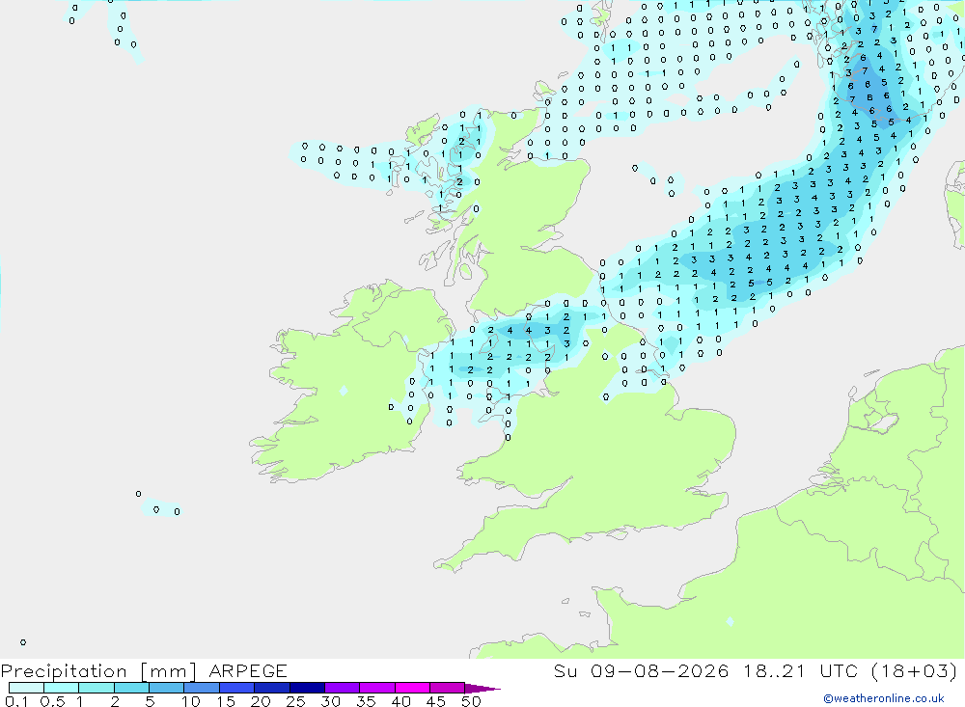Click the 40–45 mm magenta legend swatch
The width and height of the screenshot is (965, 707).
click(412, 688)
